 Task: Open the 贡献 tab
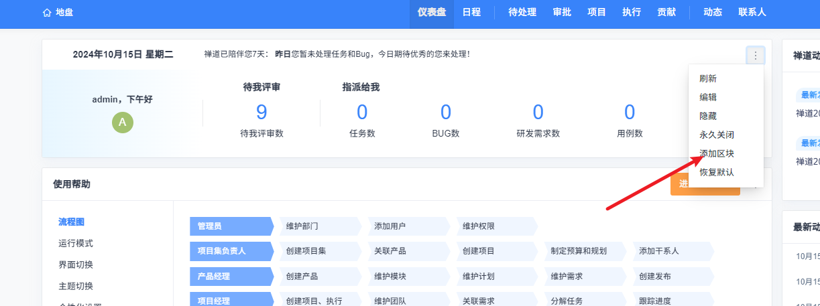666,12
